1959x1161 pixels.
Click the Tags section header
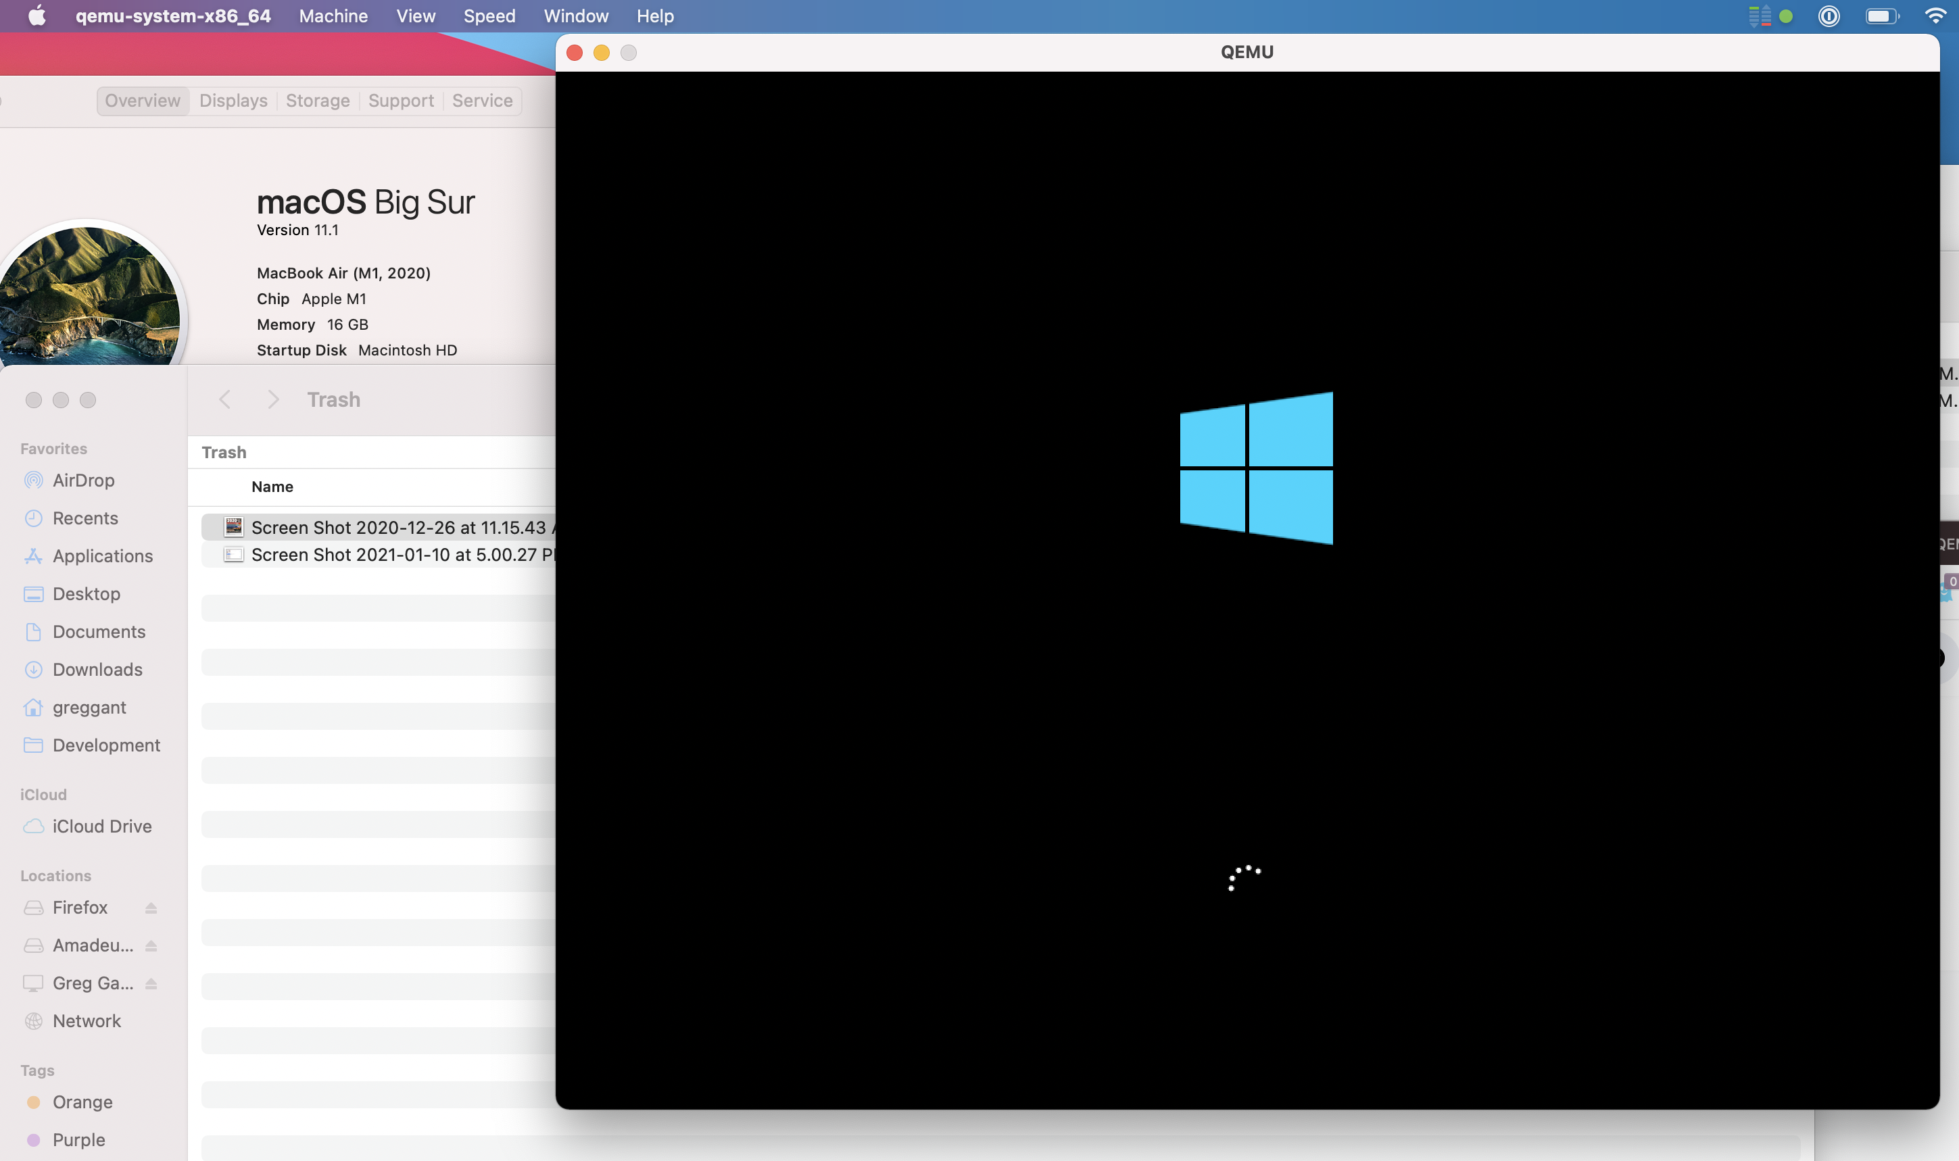(x=37, y=1070)
